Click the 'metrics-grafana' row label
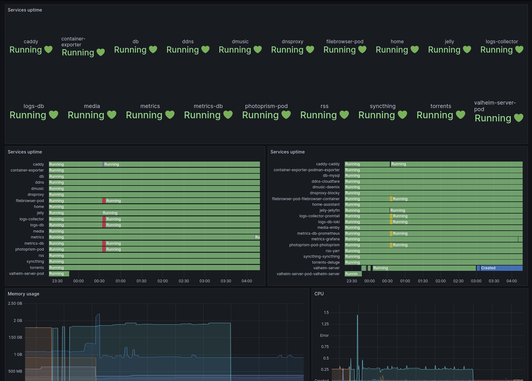This screenshot has width=532, height=381. 325,239
